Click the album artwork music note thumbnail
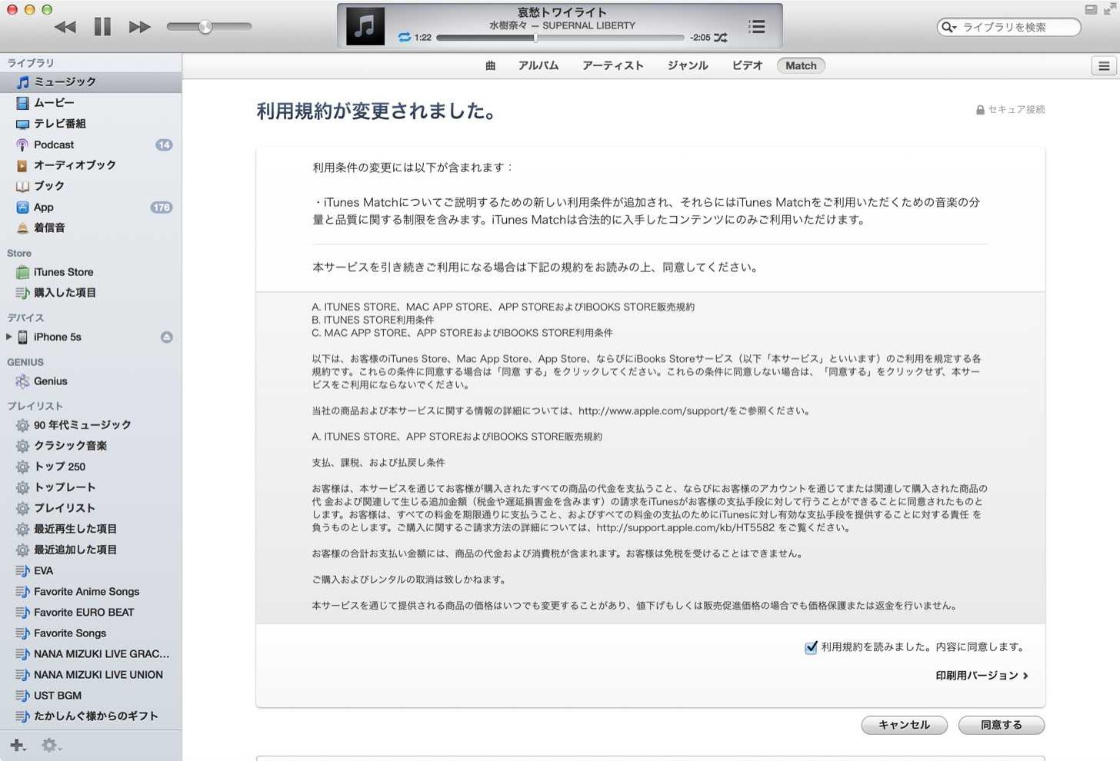1120x761 pixels. tap(365, 26)
